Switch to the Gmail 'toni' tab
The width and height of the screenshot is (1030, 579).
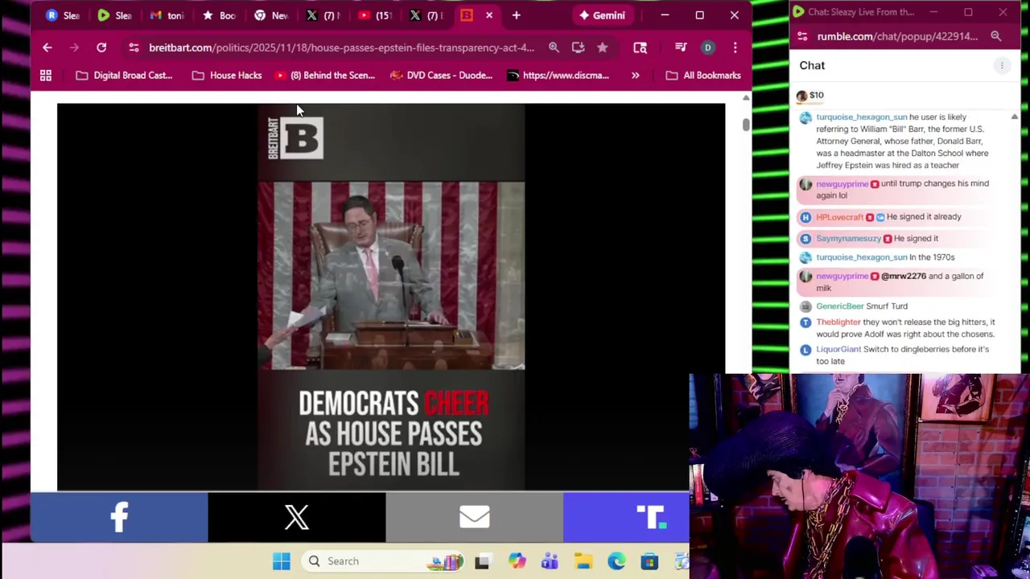pyautogui.click(x=167, y=15)
